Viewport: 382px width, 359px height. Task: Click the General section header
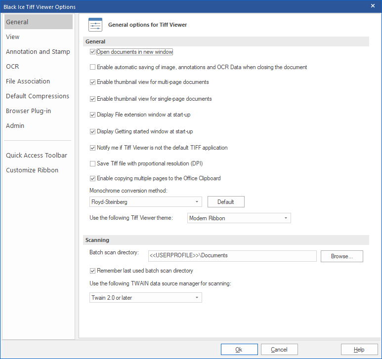tap(226, 41)
